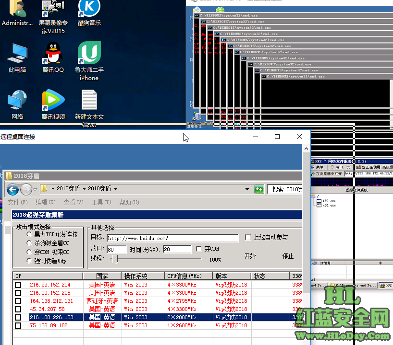
Task: Select x86.exe in HFS file list
Action: coord(326,205)
